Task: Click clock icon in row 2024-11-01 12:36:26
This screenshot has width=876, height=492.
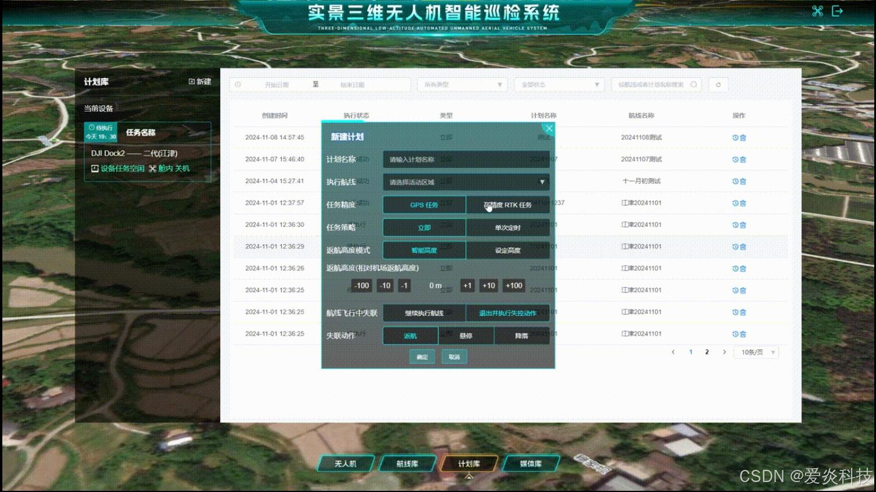Action: 735,269
